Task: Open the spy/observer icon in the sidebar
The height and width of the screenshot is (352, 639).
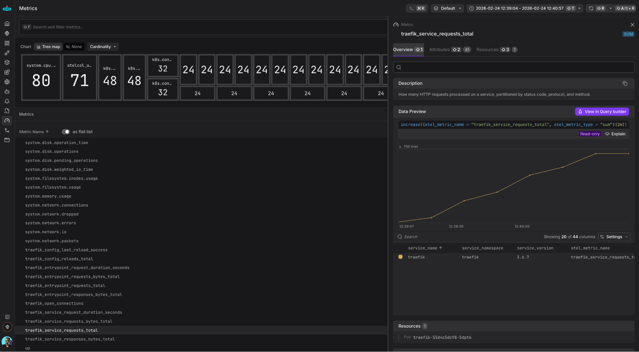Action: coord(7,33)
